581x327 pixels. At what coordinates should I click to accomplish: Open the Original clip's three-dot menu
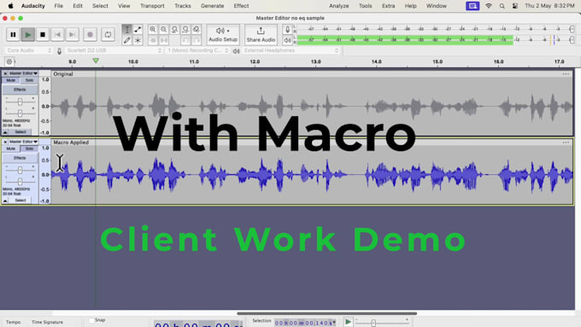coord(566,74)
